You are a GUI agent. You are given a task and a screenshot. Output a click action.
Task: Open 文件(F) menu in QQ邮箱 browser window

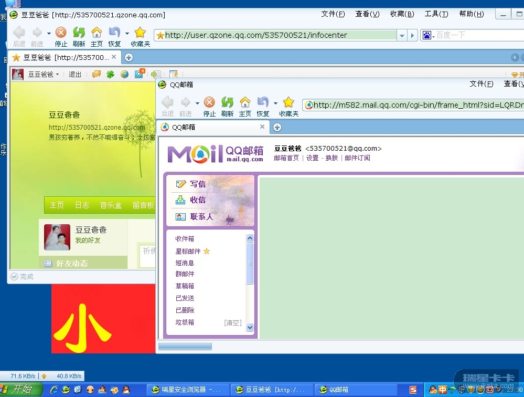point(481,84)
